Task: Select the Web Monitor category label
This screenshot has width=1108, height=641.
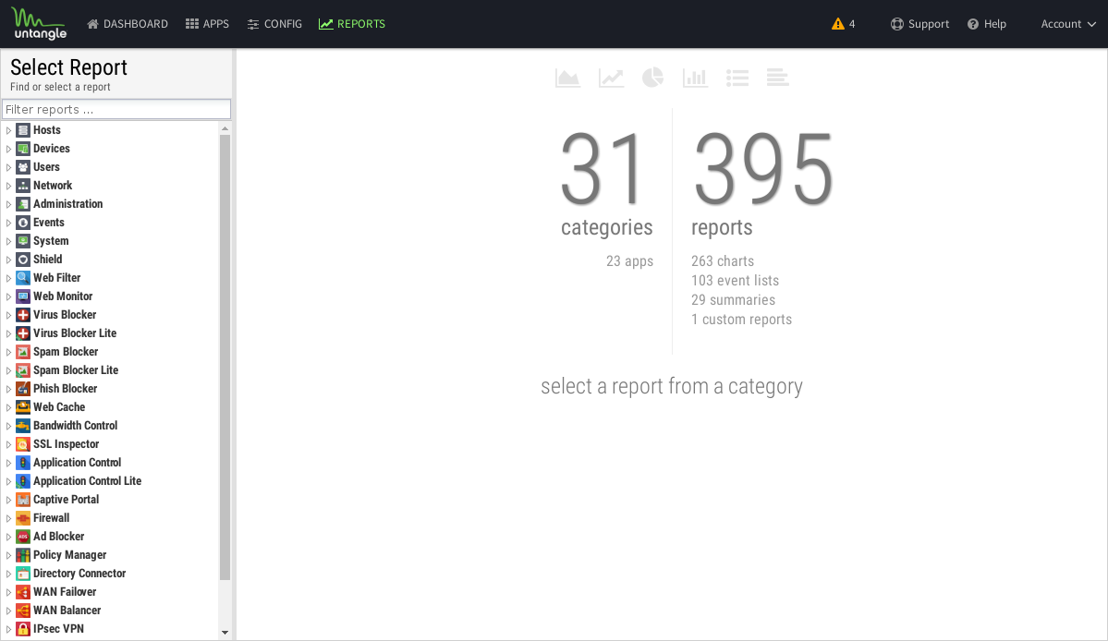Action: point(63,296)
